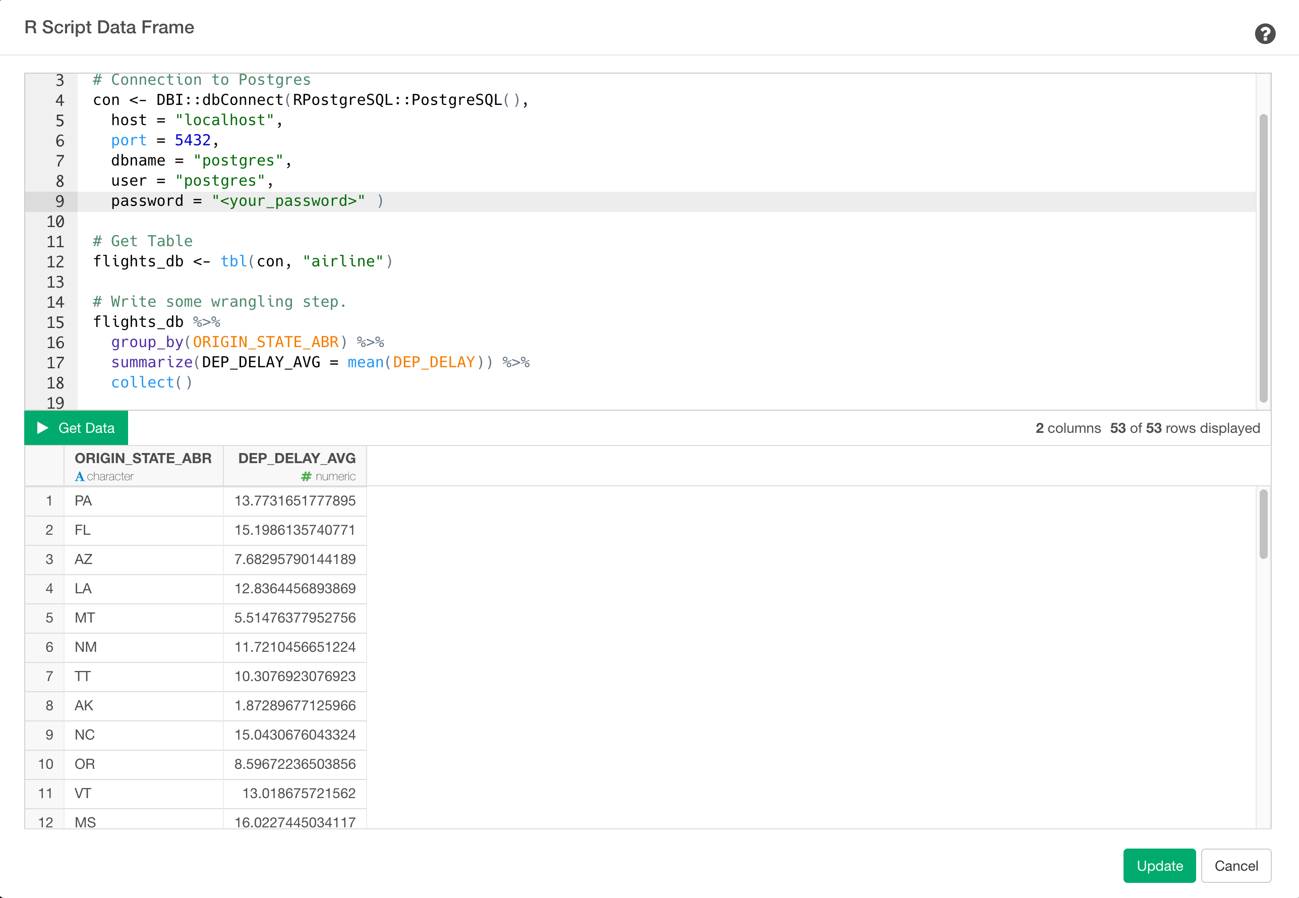1299x898 pixels.
Task: Select the DEP_DELAY_AVG column header
Action: coord(295,466)
